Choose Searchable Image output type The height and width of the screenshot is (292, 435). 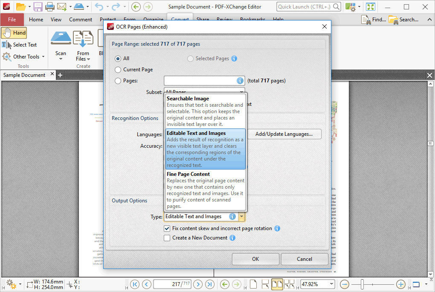[205, 111]
